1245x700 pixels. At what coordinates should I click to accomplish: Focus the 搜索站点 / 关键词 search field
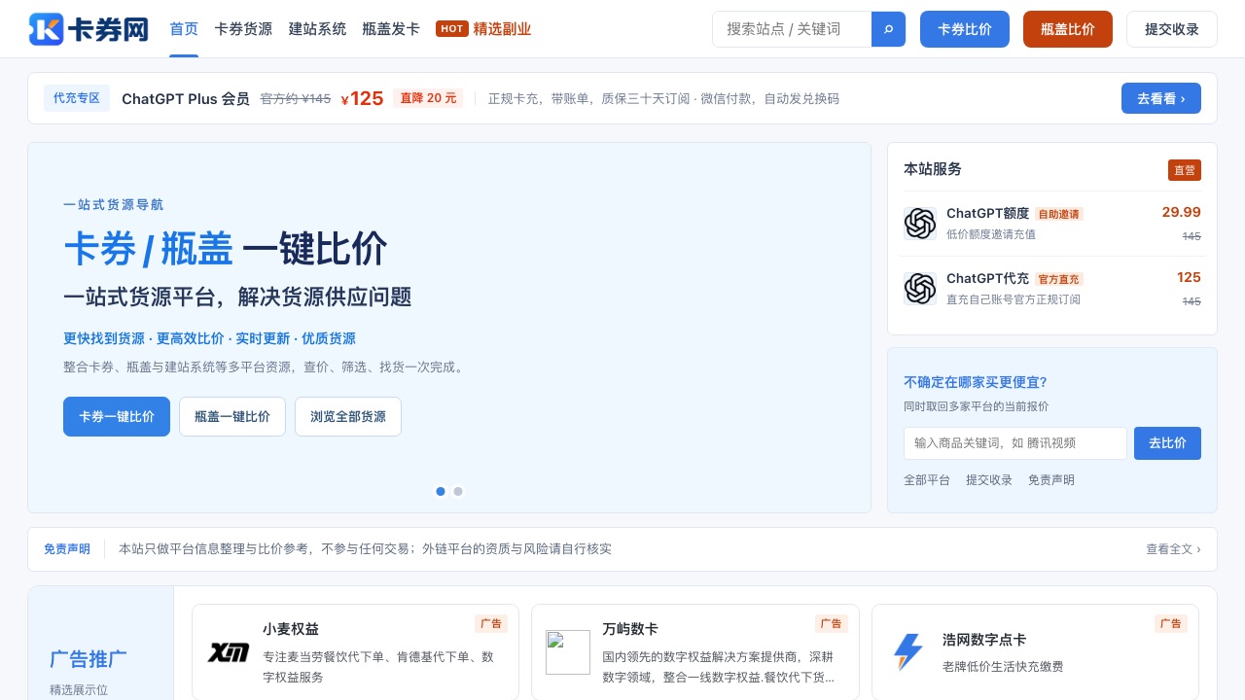tap(792, 29)
